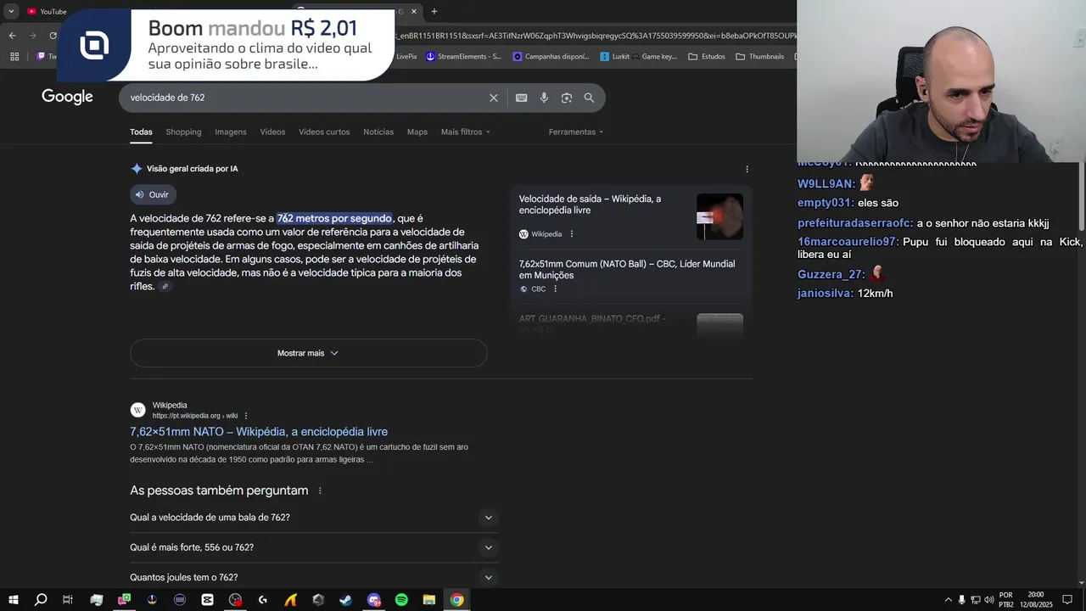
Task: Open Windows notification center
Action: [1067, 600]
